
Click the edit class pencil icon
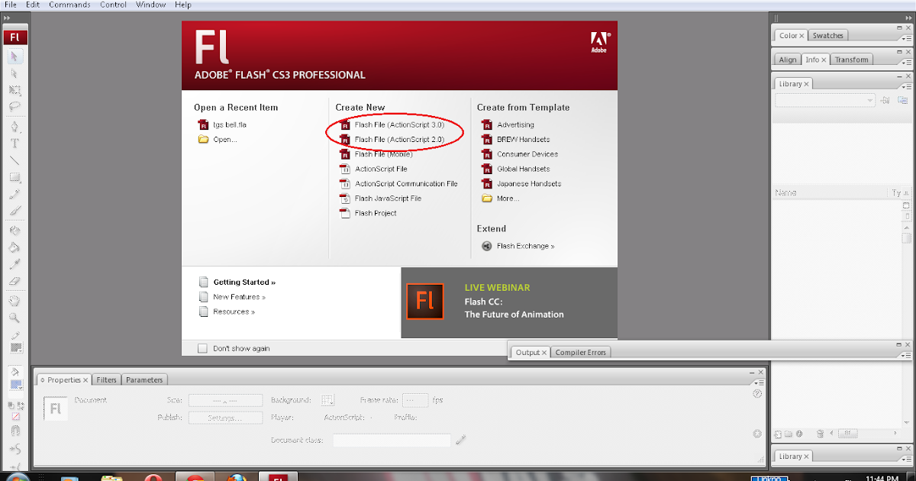460,440
